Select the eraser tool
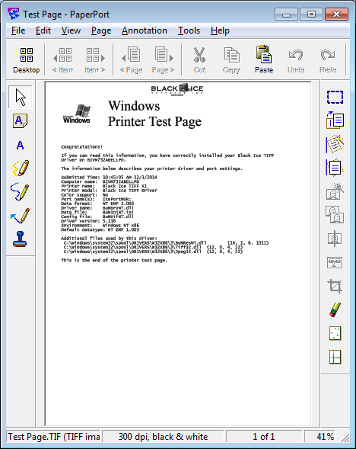The image size is (356, 449). [x=335, y=309]
